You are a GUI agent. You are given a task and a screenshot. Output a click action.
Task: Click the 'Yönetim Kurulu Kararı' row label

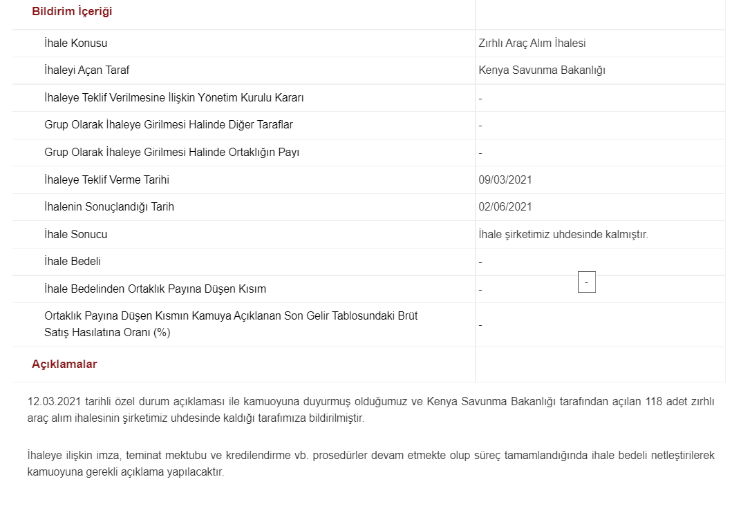click(x=173, y=98)
